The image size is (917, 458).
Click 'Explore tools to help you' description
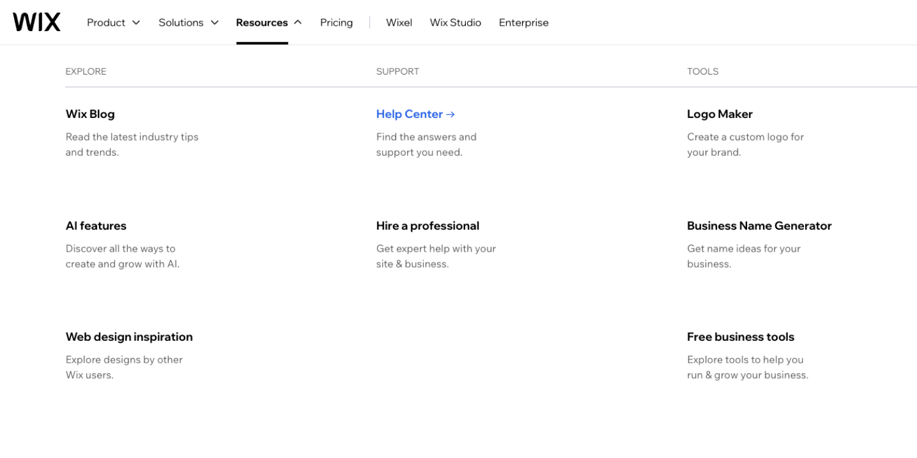745,360
